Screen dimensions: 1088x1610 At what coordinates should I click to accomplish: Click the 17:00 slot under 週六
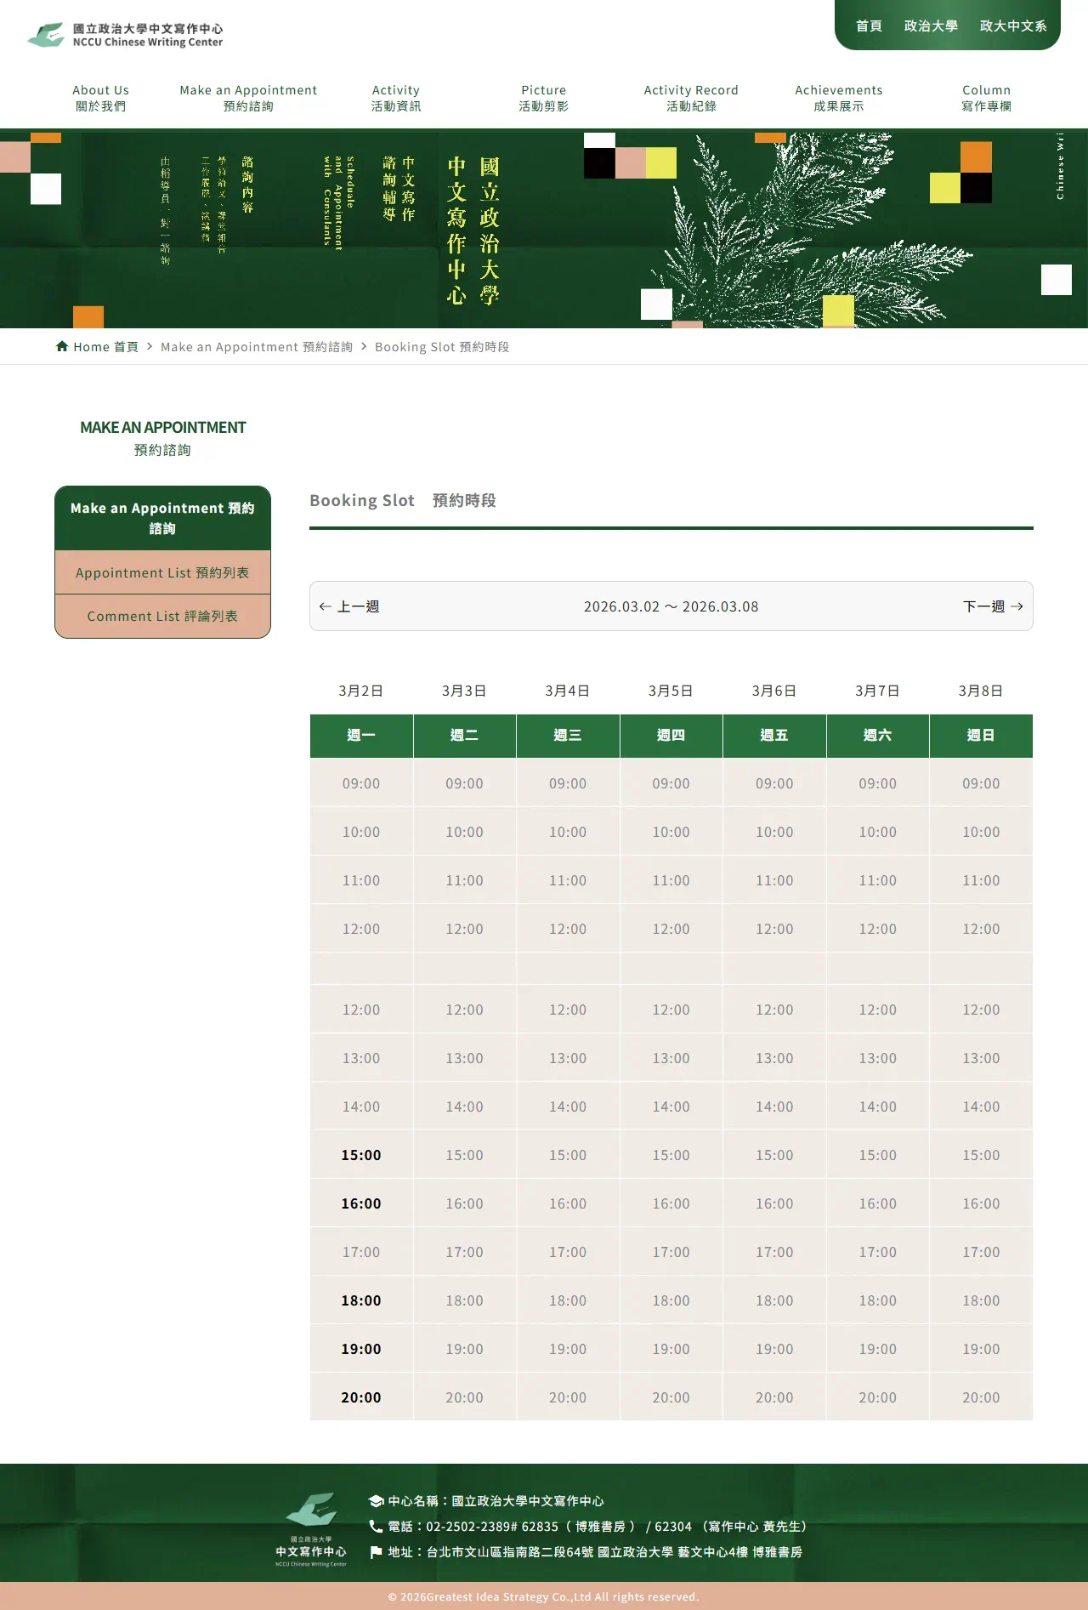click(x=877, y=1252)
